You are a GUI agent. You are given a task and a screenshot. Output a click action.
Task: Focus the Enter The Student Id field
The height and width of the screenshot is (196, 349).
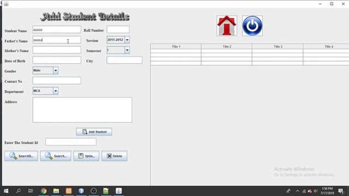71,142
